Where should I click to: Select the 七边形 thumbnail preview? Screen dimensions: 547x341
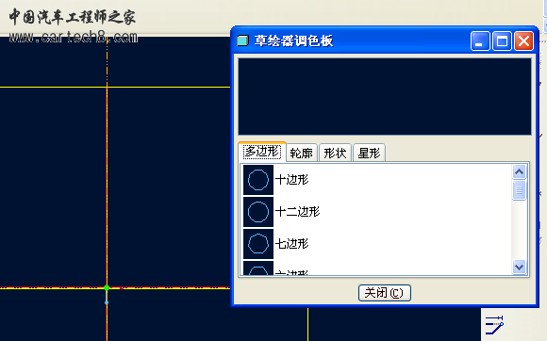(258, 243)
